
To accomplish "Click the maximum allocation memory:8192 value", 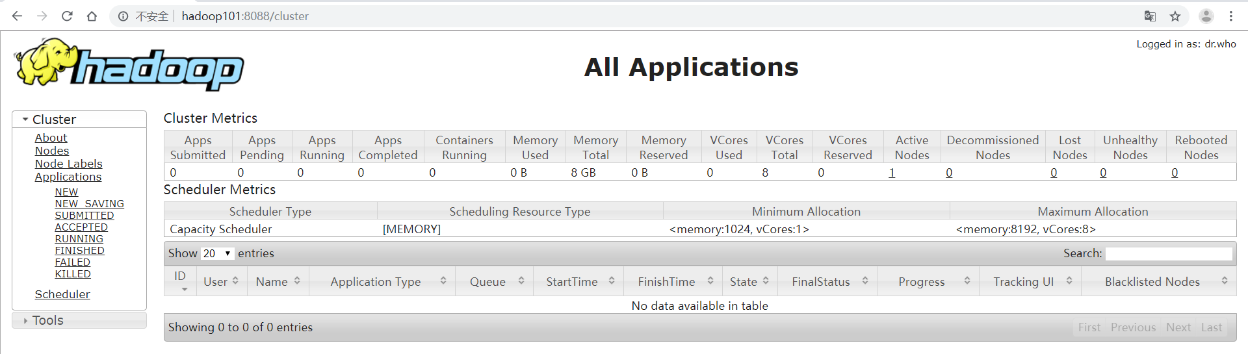I will 1026,229.
